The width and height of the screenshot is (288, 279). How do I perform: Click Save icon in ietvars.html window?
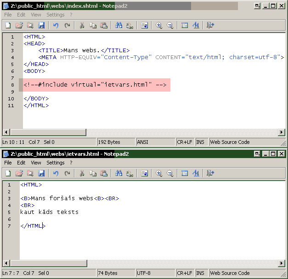click(41, 173)
